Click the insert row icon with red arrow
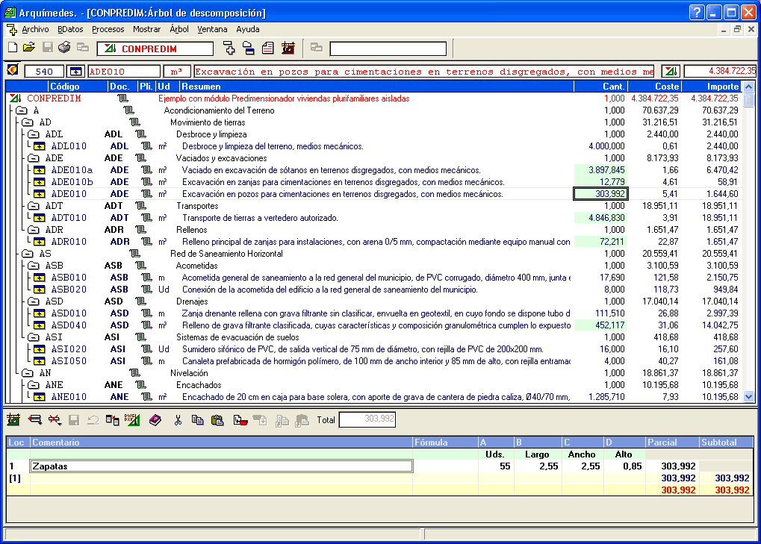Image resolution: width=761 pixels, height=544 pixels. pos(34,419)
